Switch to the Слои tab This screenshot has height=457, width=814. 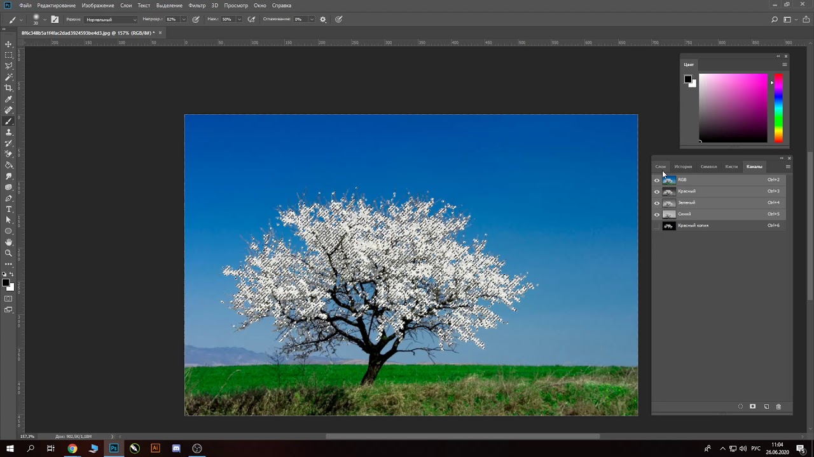click(x=661, y=166)
